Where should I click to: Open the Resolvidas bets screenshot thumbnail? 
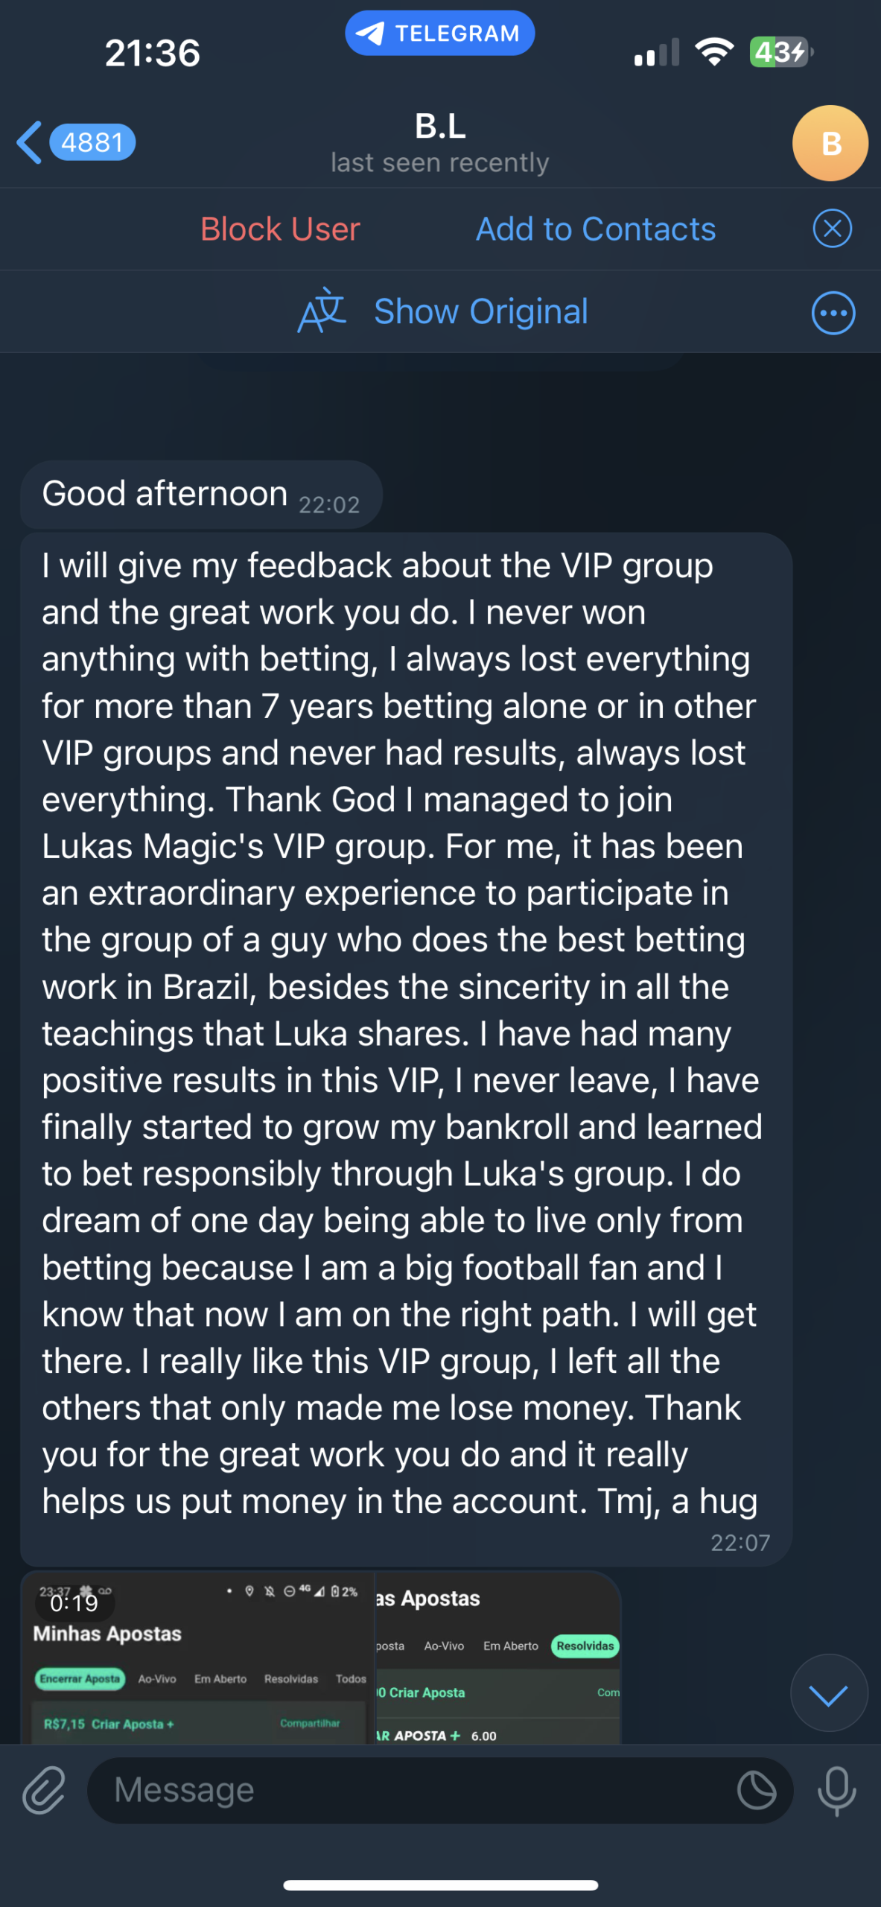pos(497,1659)
